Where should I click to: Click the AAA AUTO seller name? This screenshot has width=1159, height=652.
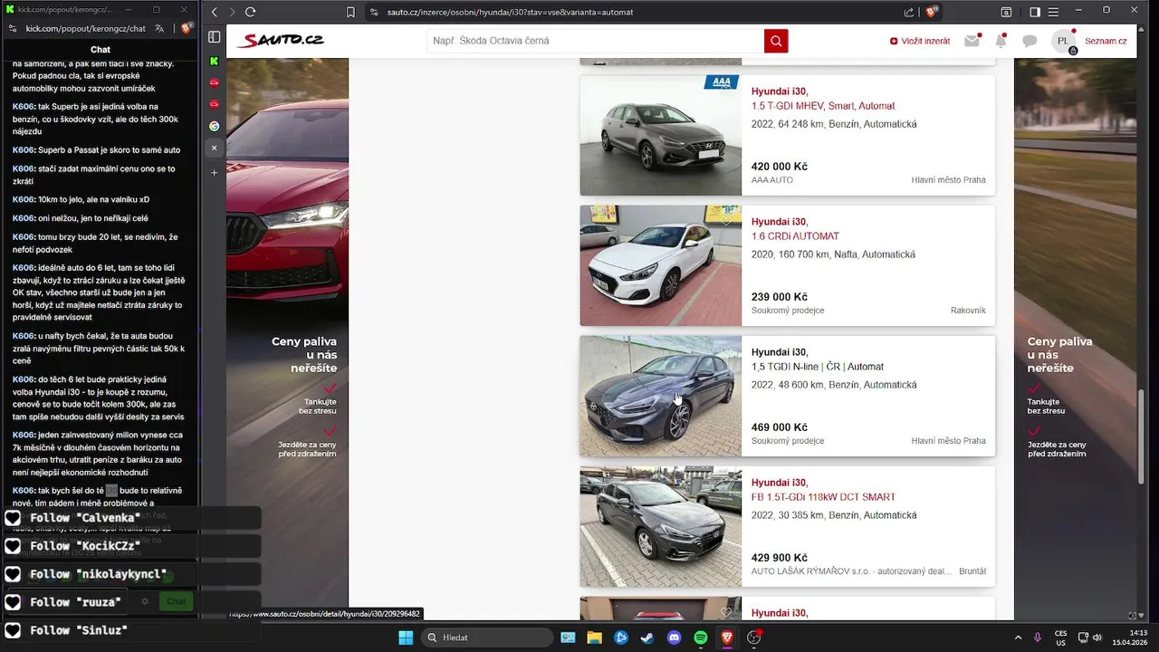[772, 180]
